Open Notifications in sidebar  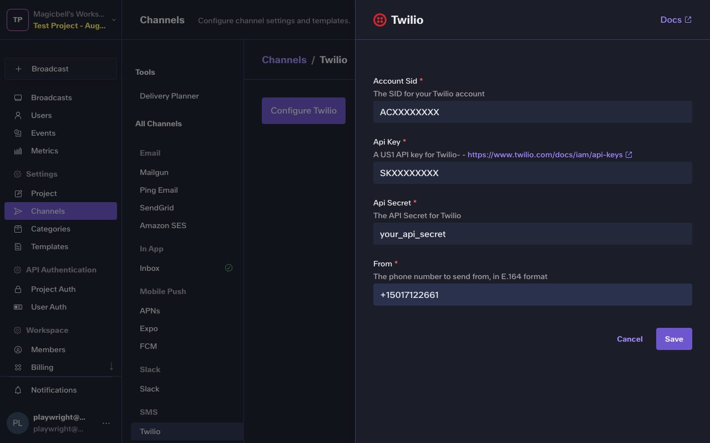click(x=60, y=390)
